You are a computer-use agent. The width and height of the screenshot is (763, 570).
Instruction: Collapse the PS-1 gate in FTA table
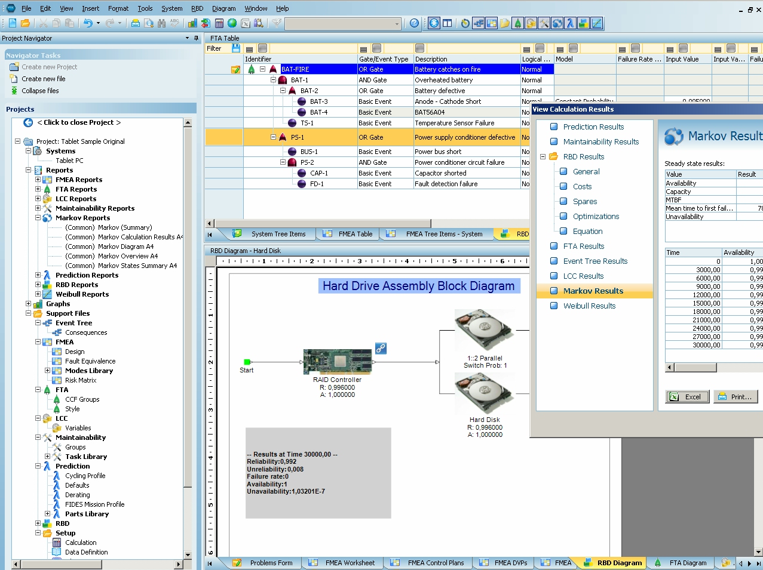pyautogui.click(x=273, y=137)
